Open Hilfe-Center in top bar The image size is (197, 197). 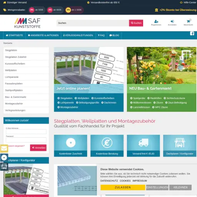tap(188, 2)
